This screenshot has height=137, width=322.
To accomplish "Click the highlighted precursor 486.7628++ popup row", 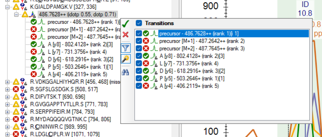I will (x=199, y=33).
